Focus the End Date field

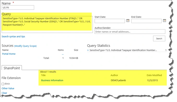click(146, 21)
